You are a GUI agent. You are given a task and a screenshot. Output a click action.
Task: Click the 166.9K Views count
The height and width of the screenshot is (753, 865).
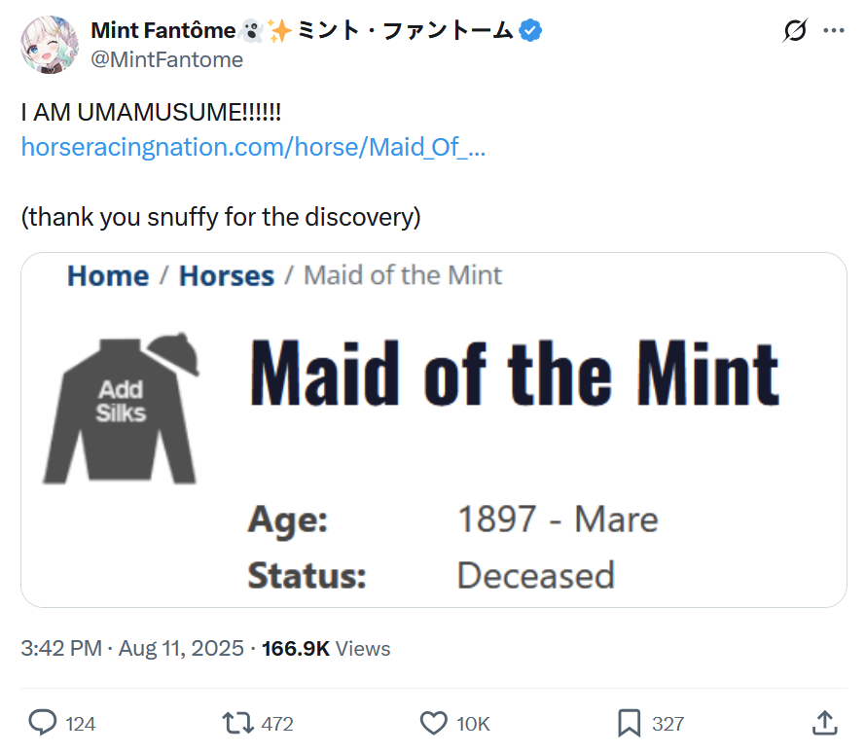coord(326,648)
